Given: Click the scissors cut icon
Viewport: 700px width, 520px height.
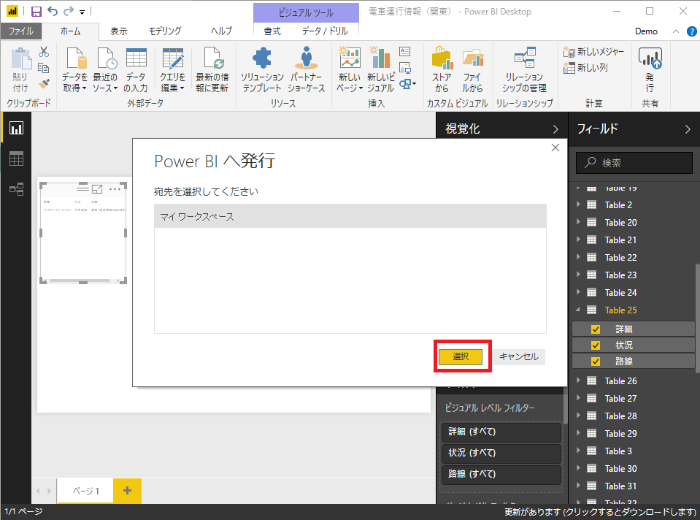Looking at the screenshot, I should [44, 52].
